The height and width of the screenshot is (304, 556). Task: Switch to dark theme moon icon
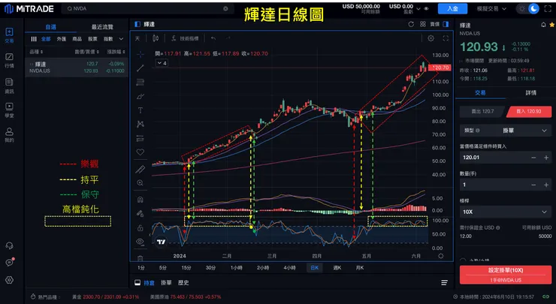(x=533, y=9)
